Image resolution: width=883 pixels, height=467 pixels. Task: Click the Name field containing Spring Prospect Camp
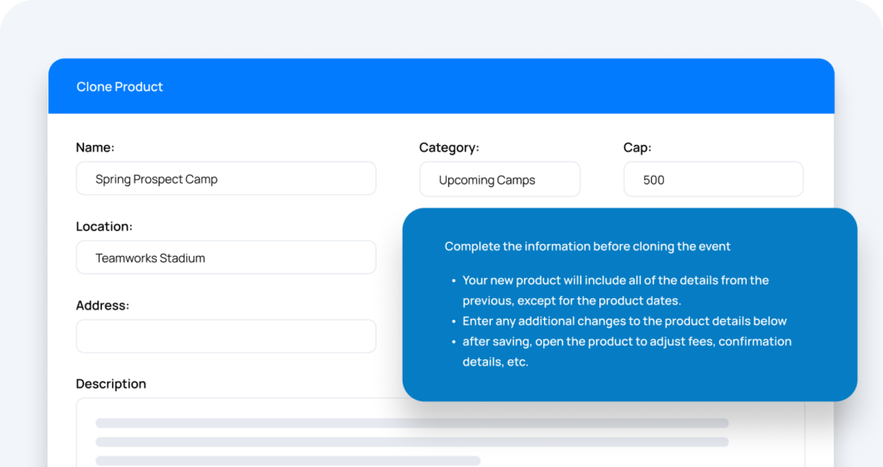[x=226, y=178]
